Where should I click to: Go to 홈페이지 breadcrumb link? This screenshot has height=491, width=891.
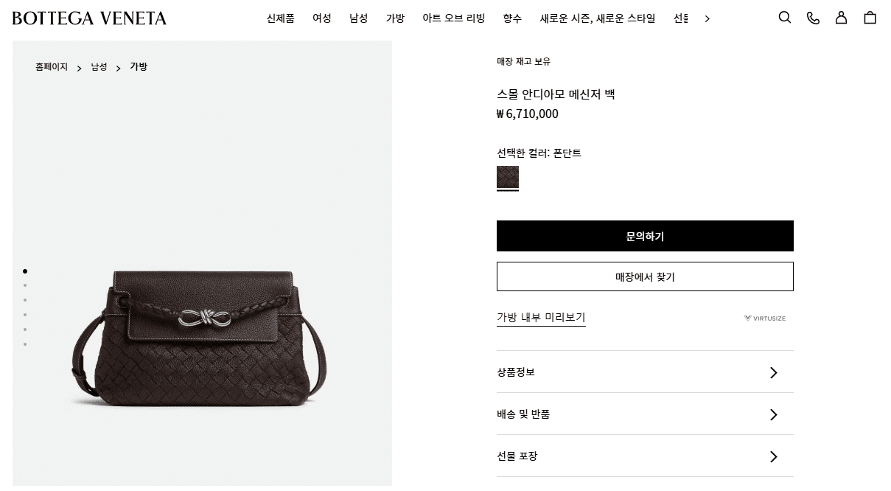tap(52, 67)
